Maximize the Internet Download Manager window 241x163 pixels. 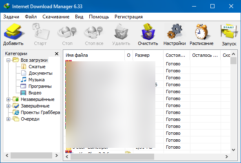pos(212,6)
